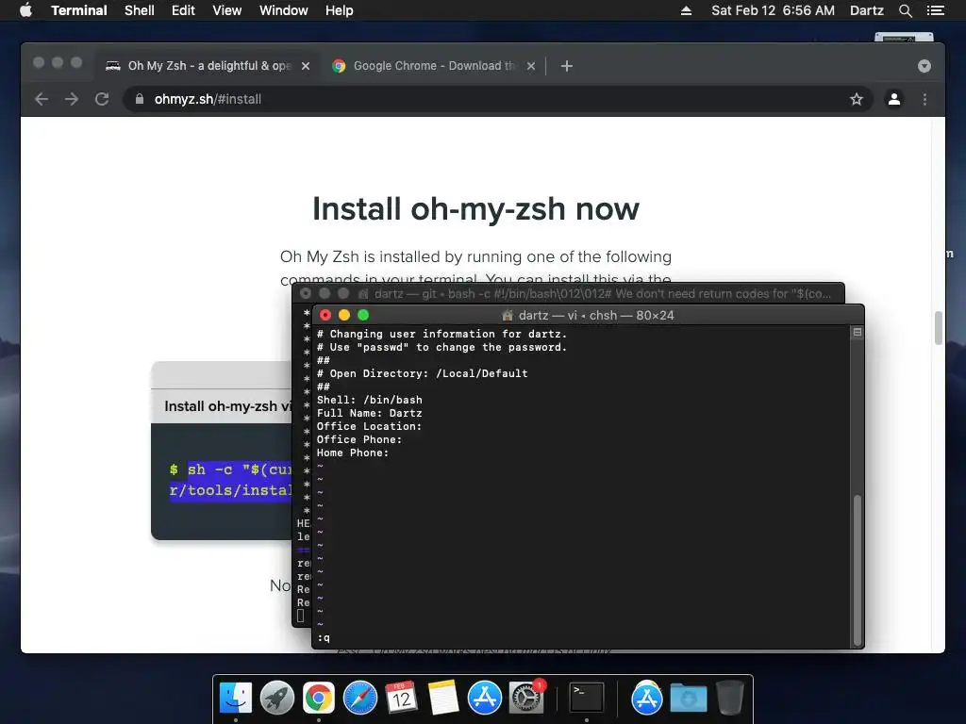Click the ':q' vi command line
966x724 pixels.
(x=324, y=638)
